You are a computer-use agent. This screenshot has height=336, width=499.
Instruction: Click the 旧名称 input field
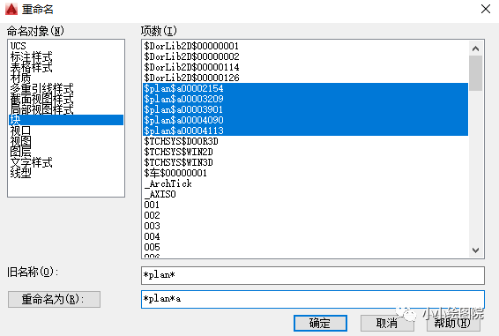(x=313, y=275)
